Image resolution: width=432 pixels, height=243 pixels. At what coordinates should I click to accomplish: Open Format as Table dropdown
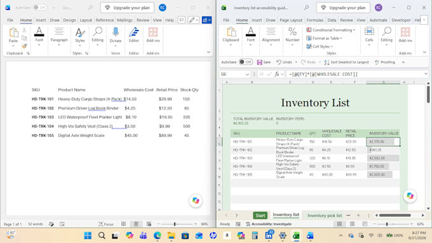[324, 38]
